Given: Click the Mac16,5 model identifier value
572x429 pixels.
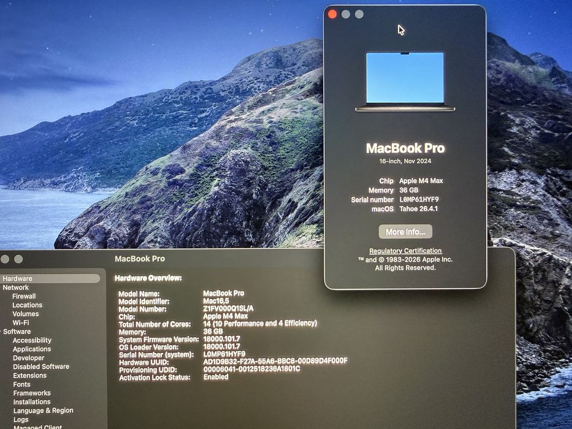Looking at the screenshot, I should (x=216, y=301).
